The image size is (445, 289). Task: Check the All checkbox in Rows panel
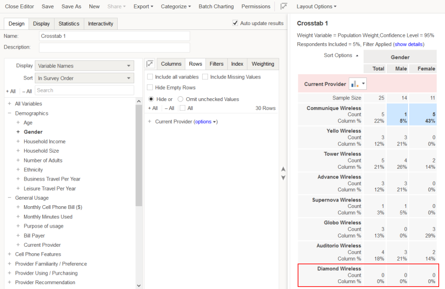tap(182, 108)
